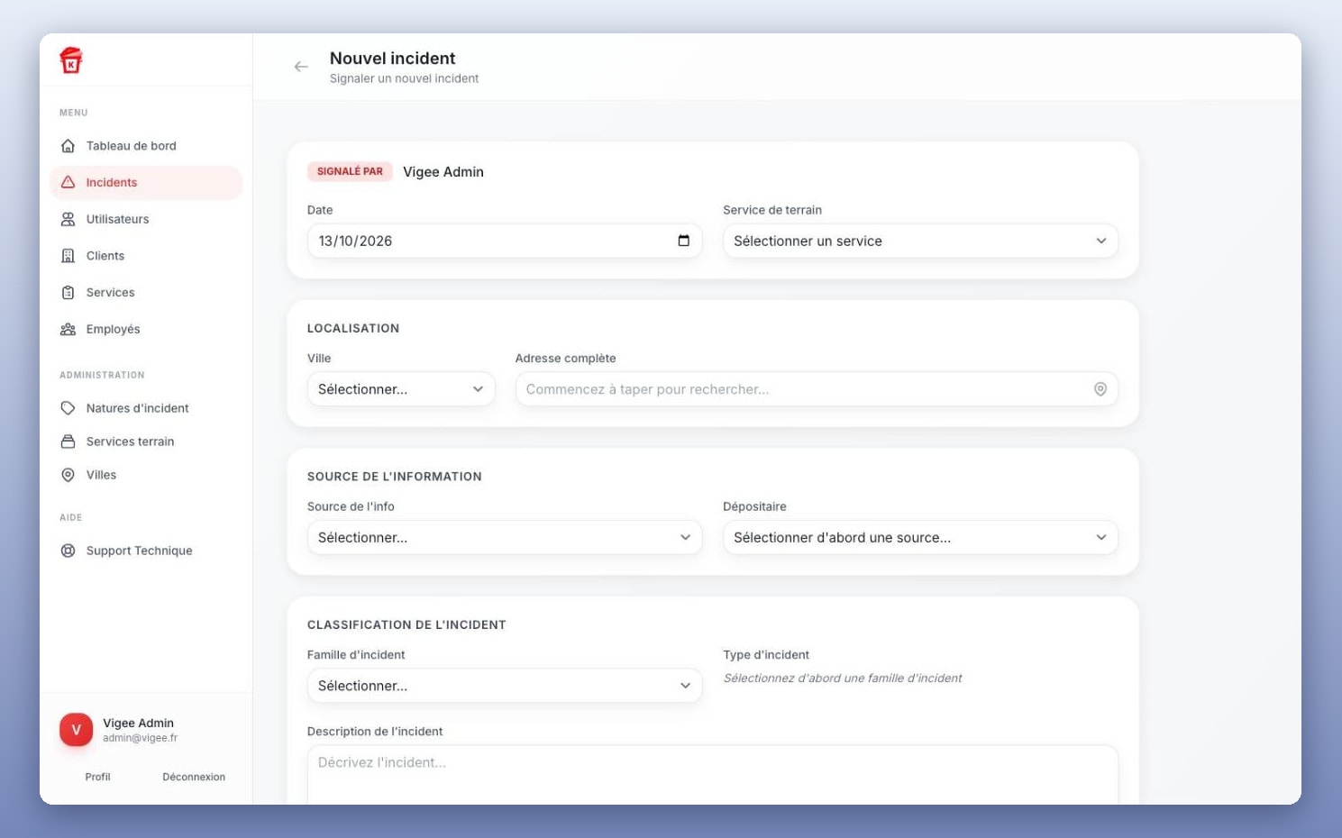Select Utilisateurs in the sidebar menu
The image size is (1342, 838).
tap(146, 219)
